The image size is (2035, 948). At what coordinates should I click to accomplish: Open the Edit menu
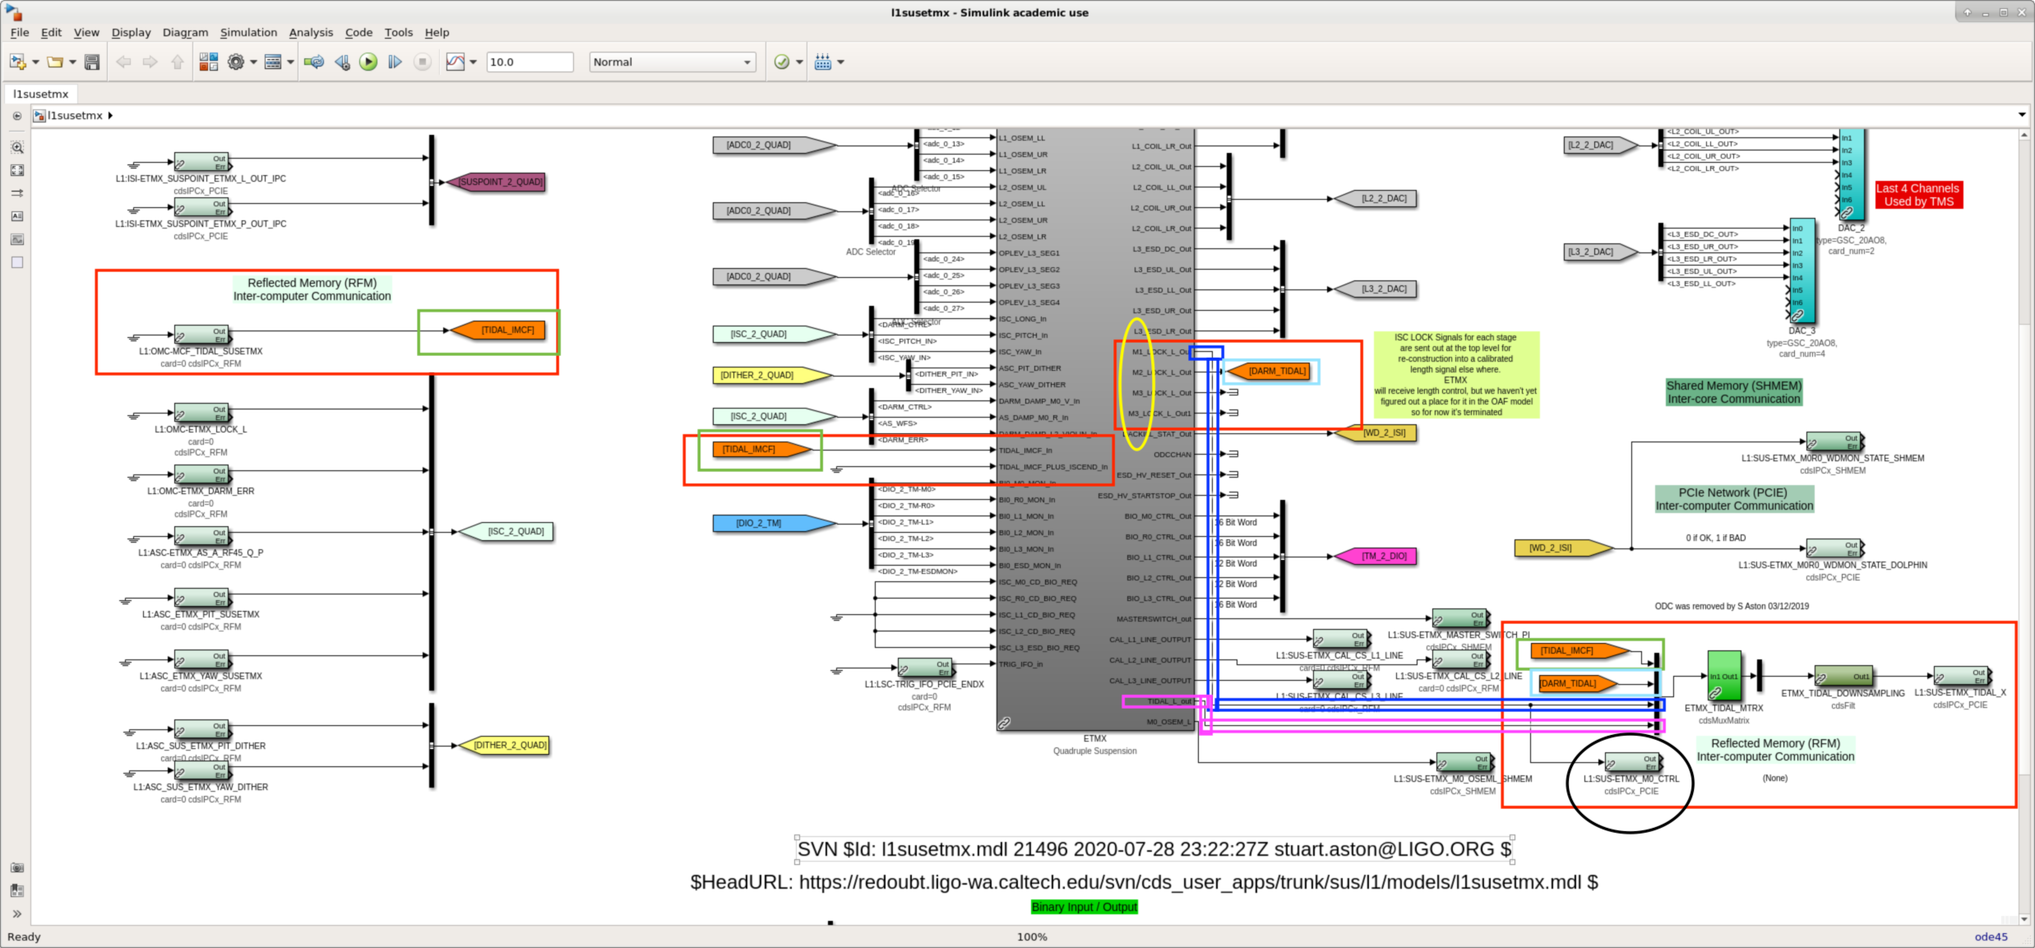click(51, 33)
